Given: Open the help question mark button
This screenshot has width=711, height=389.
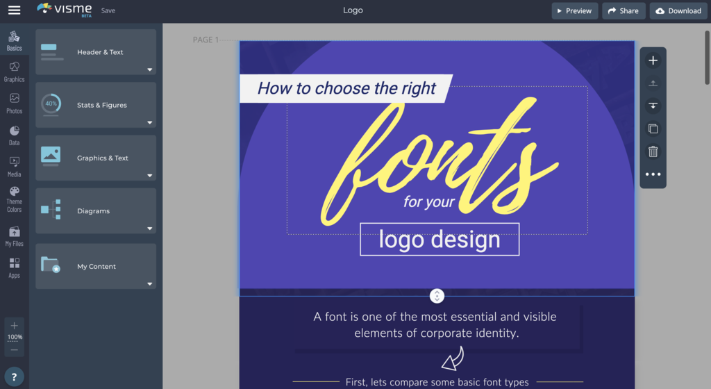Looking at the screenshot, I should pos(14,376).
